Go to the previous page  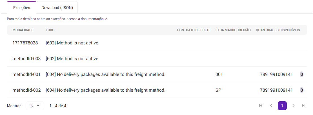point(271,105)
